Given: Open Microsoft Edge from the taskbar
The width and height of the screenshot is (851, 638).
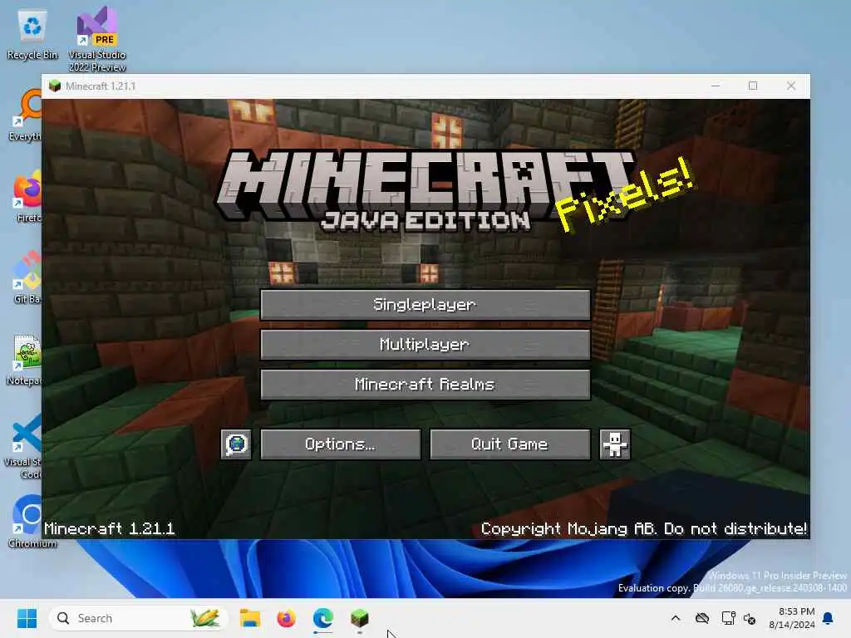Looking at the screenshot, I should point(323,618).
